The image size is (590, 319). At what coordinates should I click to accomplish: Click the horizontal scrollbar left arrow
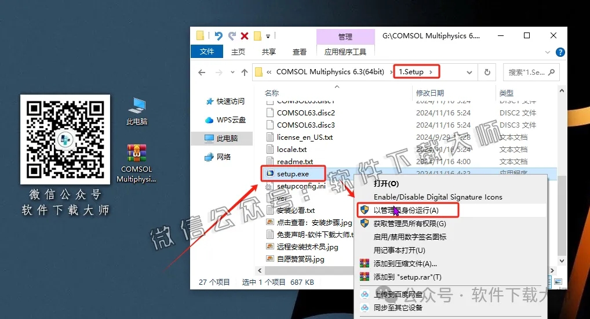click(260, 270)
